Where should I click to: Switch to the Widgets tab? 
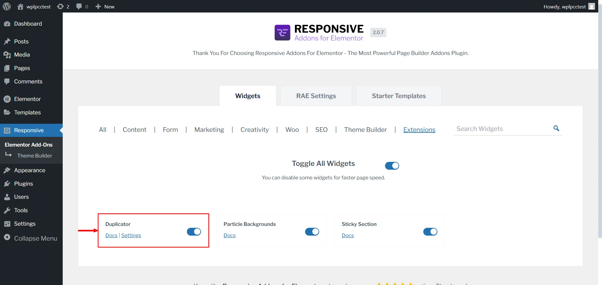(248, 96)
